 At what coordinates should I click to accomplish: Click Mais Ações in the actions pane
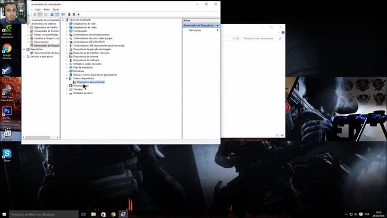click(x=195, y=30)
